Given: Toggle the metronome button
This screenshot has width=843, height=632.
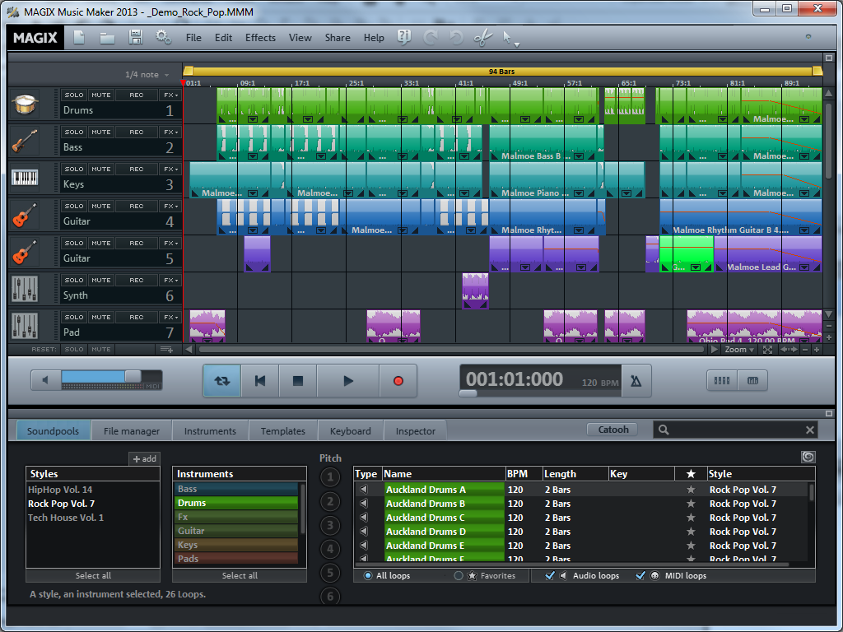Looking at the screenshot, I should (636, 381).
